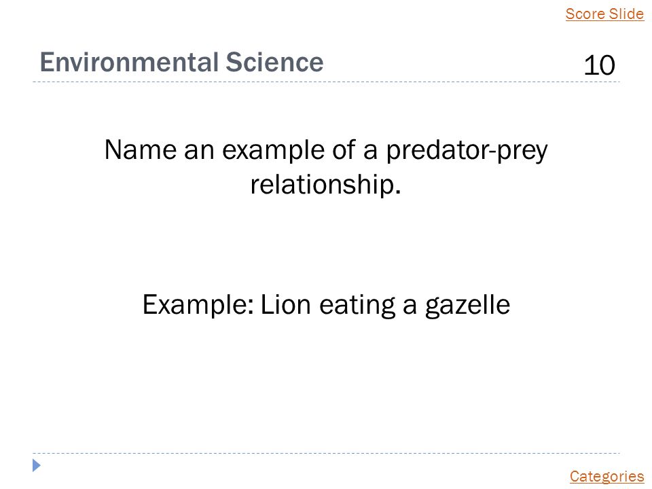The width and height of the screenshot is (652, 489).
Task: Click the point value 10
Action: [599, 65]
